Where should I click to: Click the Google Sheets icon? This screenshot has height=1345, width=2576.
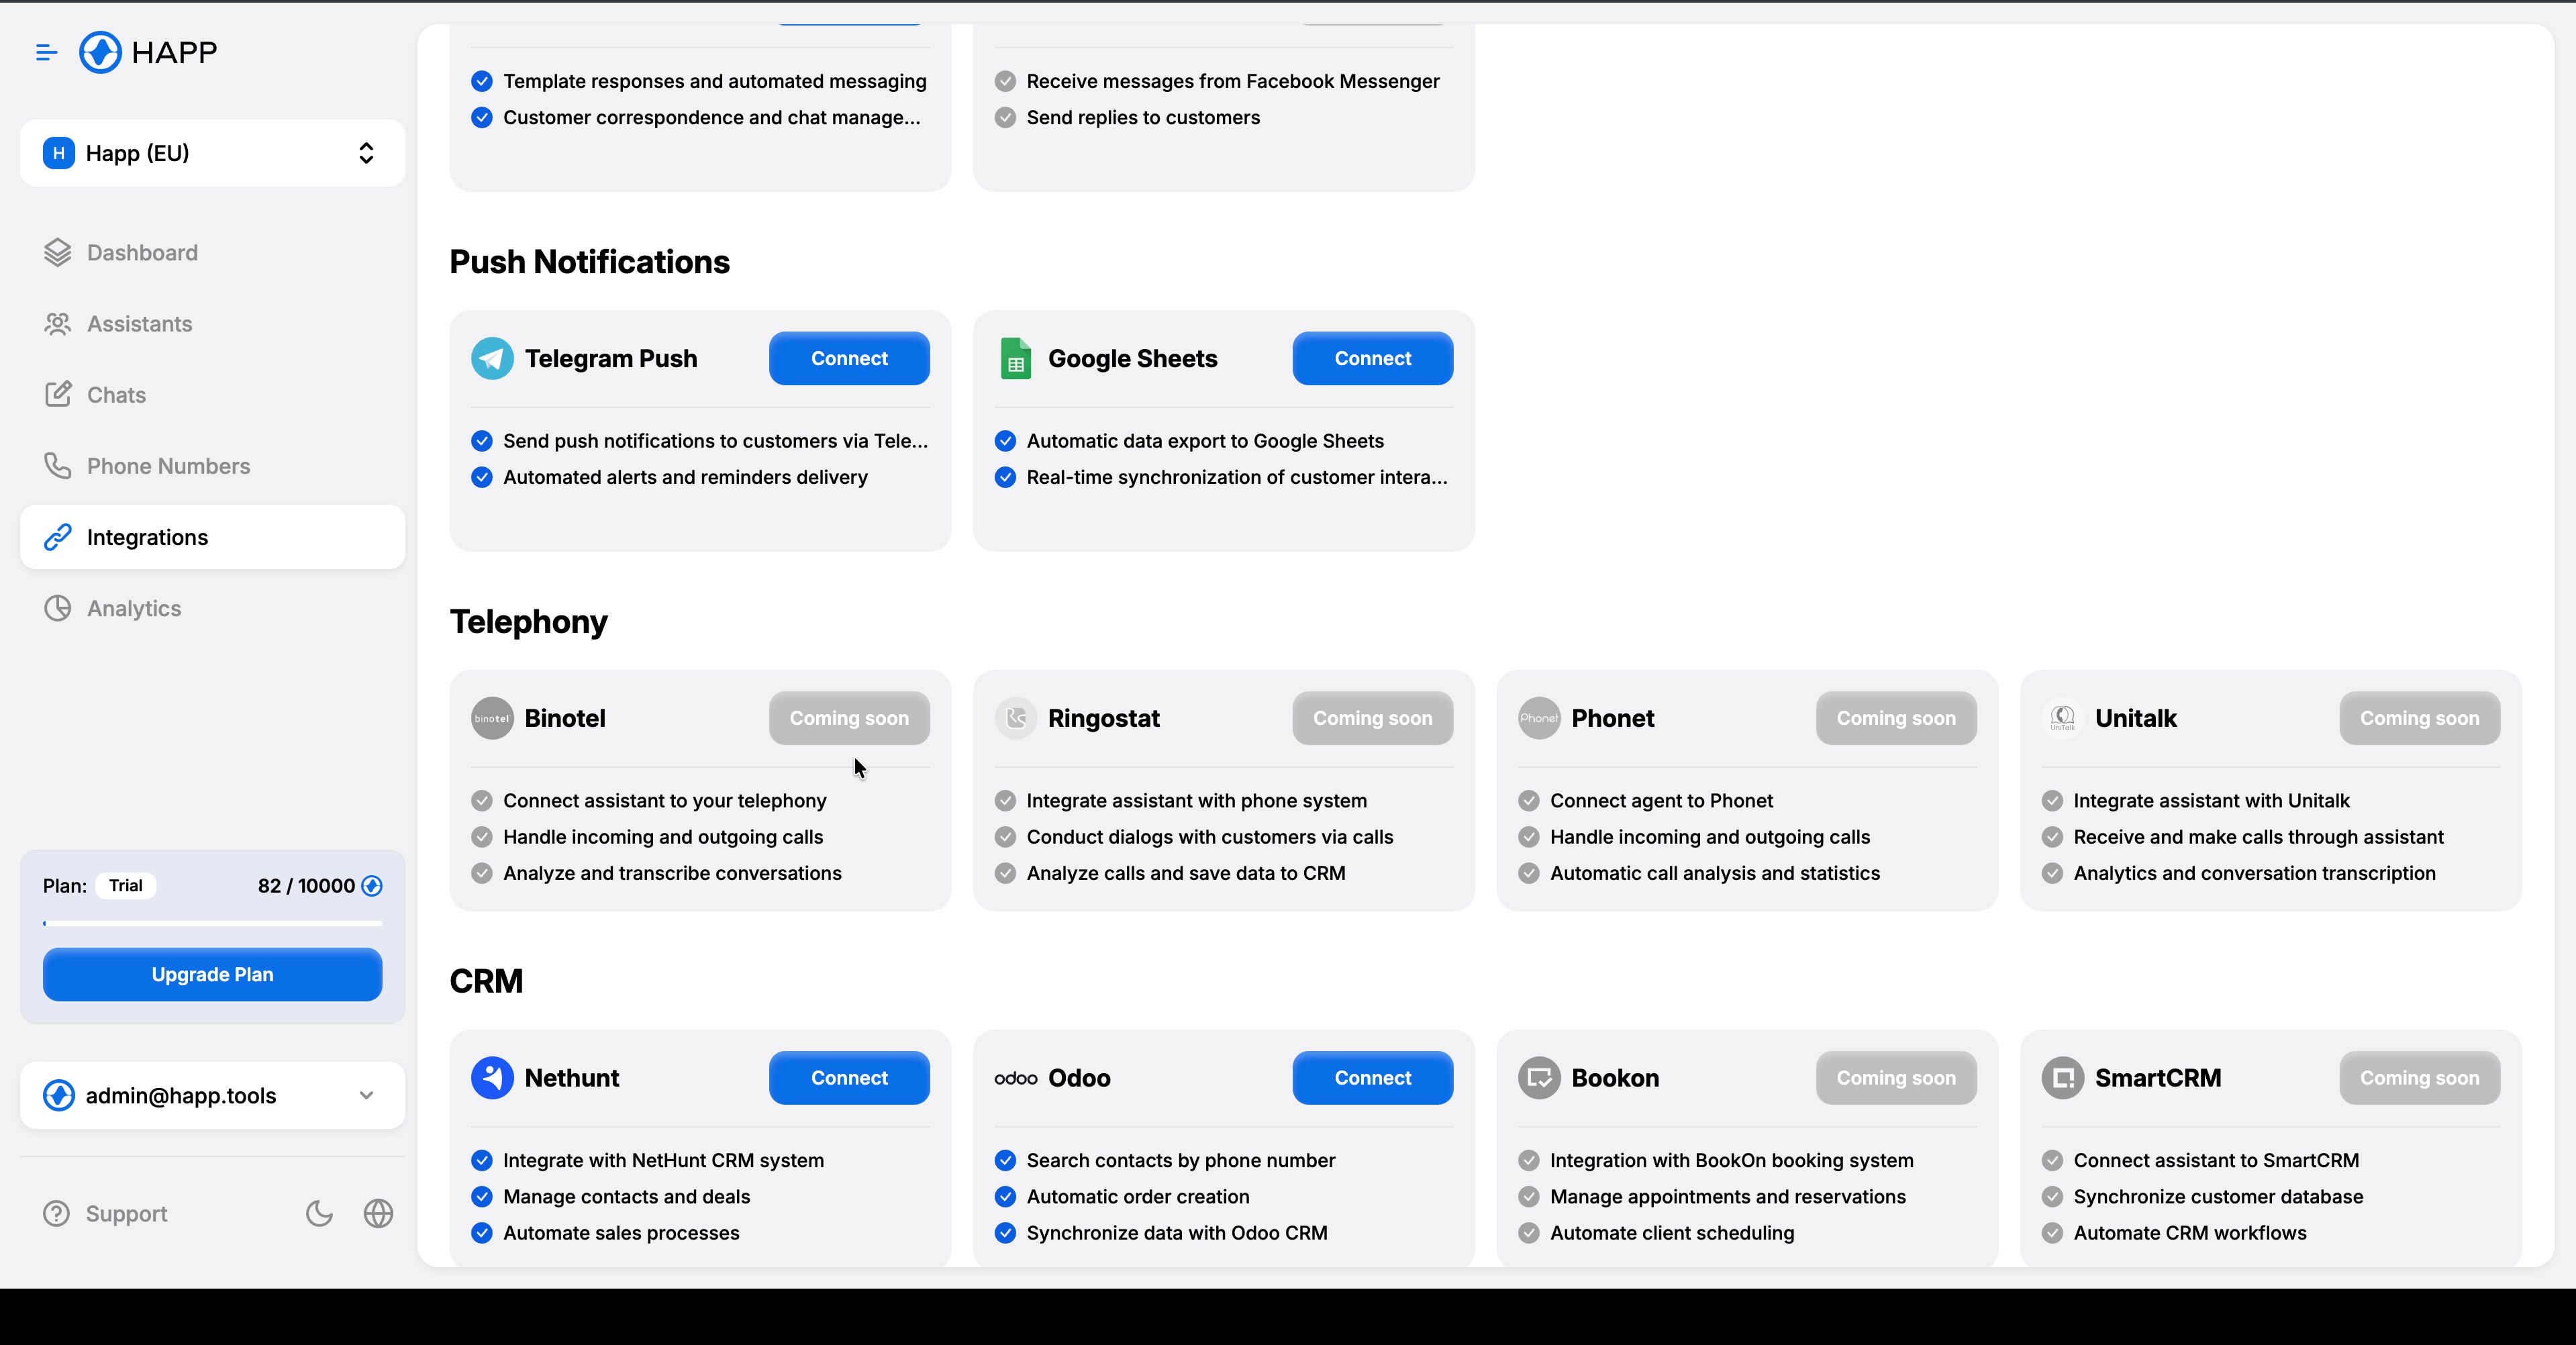pyautogui.click(x=1015, y=358)
